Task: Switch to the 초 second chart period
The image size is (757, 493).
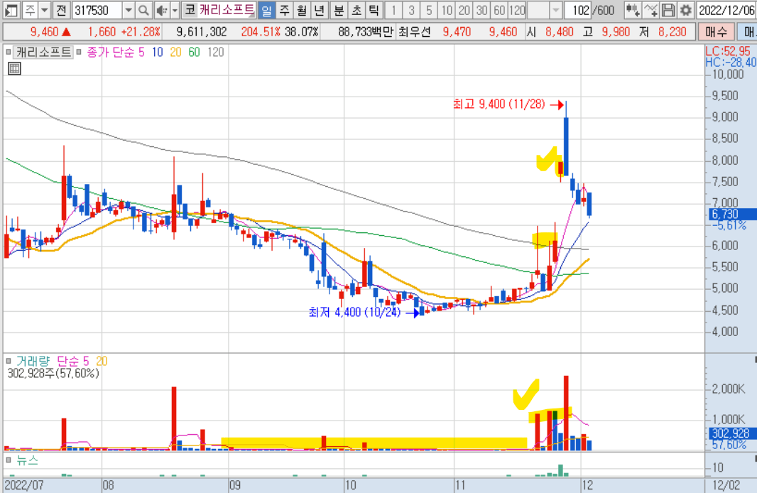Action: click(x=356, y=10)
